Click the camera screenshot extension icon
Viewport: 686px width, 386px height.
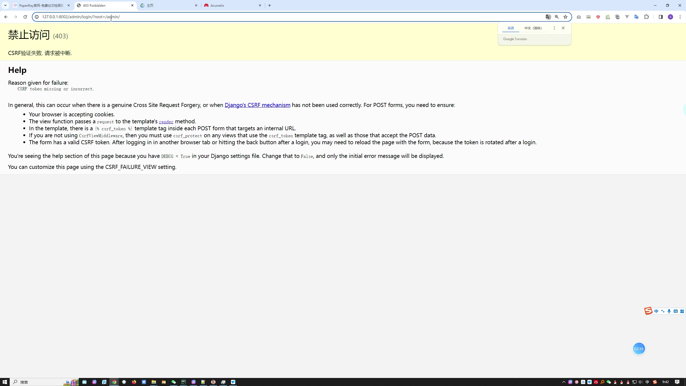(x=579, y=17)
